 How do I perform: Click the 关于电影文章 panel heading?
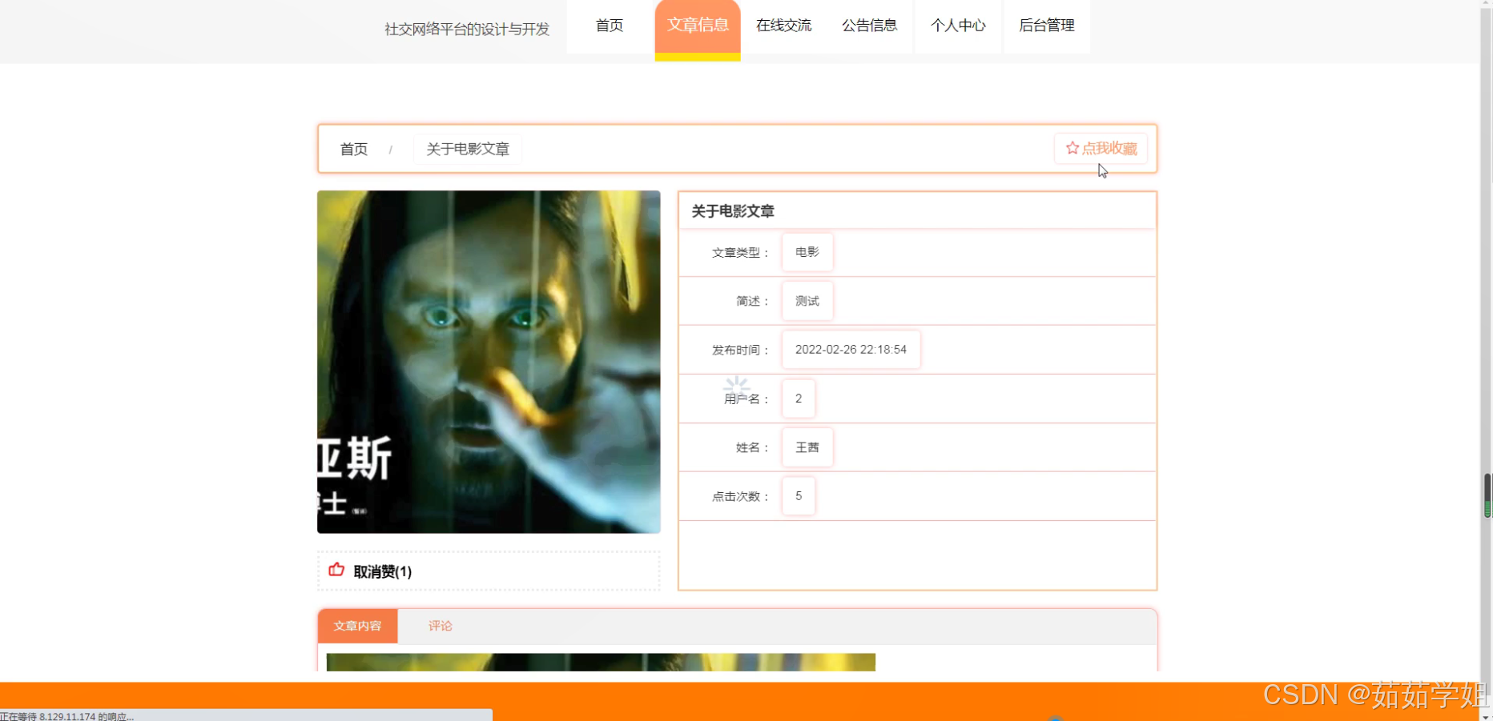[x=733, y=211]
